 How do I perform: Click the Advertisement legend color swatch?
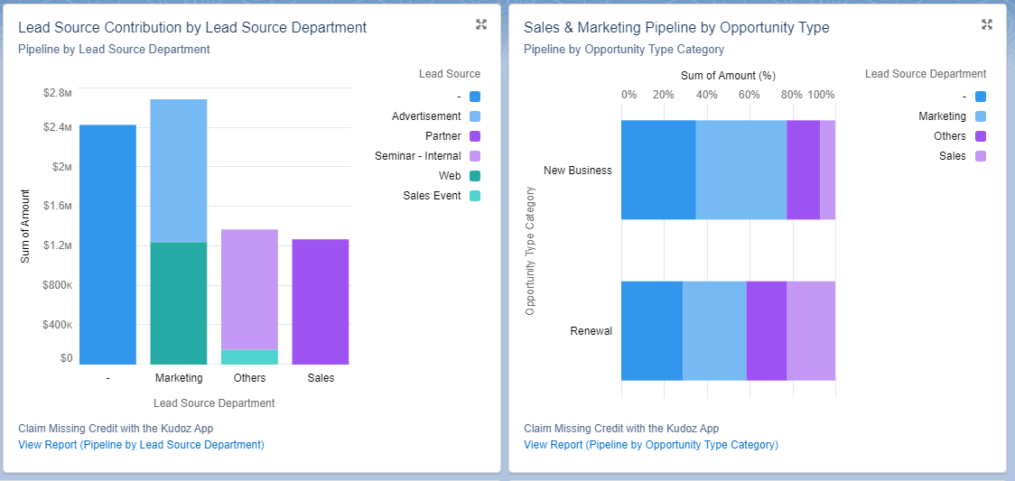[475, 116]
